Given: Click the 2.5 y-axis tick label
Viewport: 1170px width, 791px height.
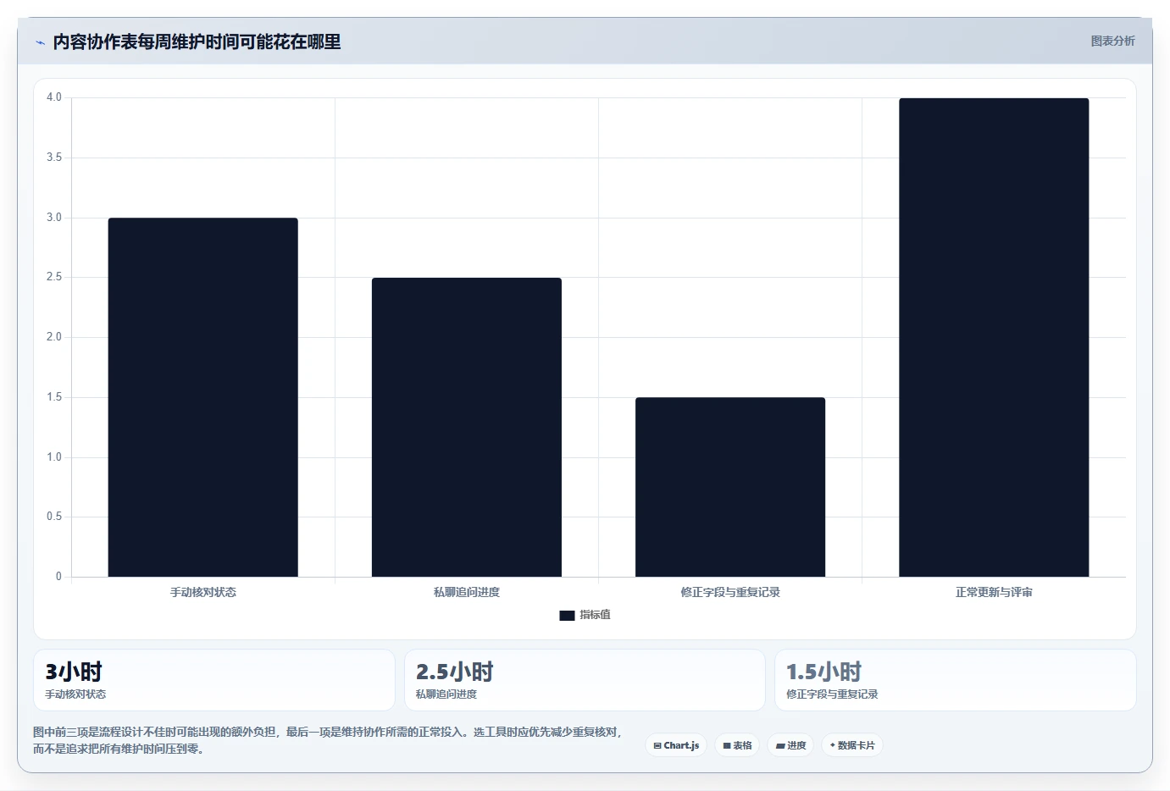Looking at the screenshot, I should point(54,277).
